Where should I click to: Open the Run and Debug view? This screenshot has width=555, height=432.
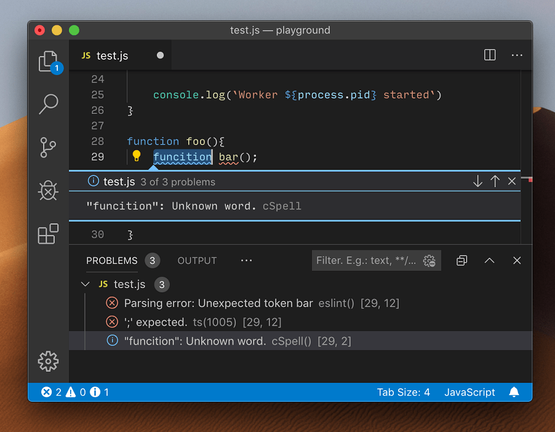48,191
